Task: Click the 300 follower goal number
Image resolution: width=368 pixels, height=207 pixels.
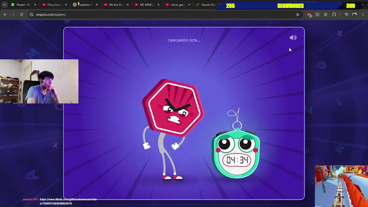Action: point(350,6)
